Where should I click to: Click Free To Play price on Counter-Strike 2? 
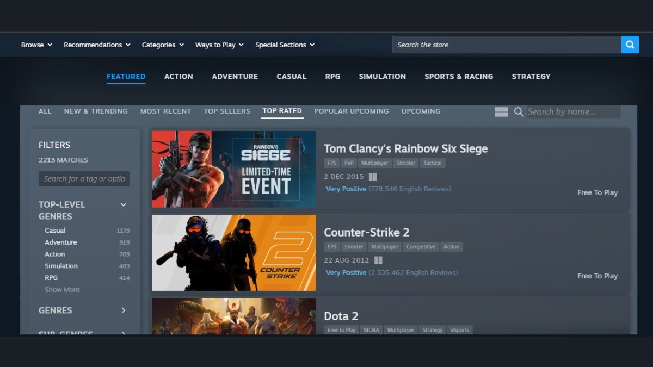coord(597,276)
